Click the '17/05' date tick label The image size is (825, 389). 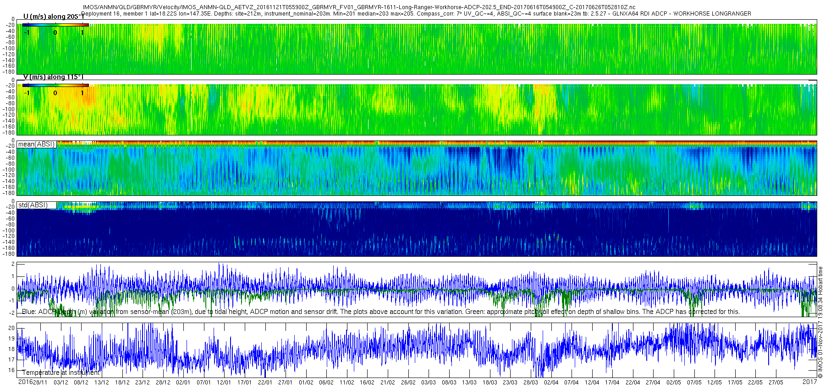coord(735,382)
